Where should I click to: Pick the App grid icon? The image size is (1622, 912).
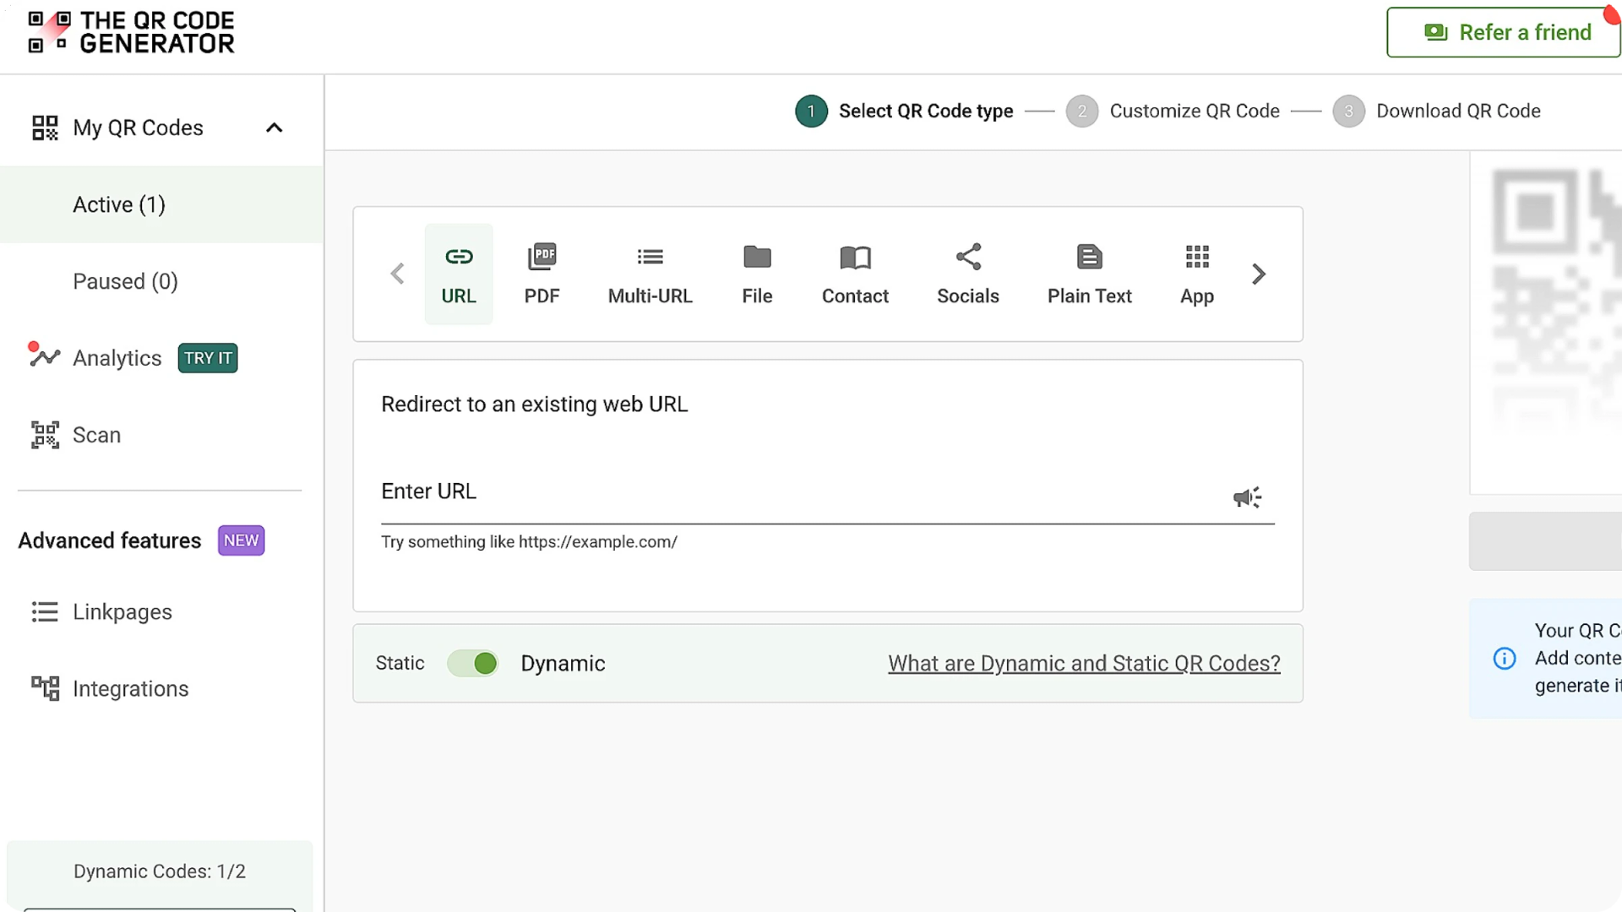pos(1197,257)
